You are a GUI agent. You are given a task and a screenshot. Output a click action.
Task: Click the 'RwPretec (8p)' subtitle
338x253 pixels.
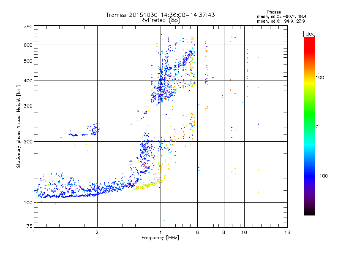160,20
